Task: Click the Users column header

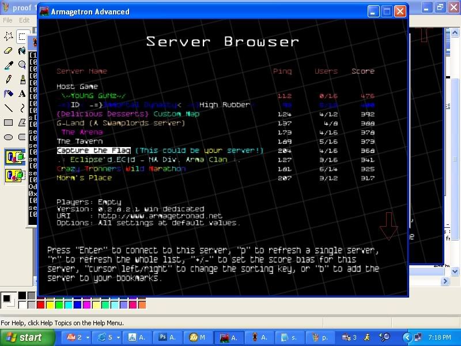Action: click(x=326, y=71)
